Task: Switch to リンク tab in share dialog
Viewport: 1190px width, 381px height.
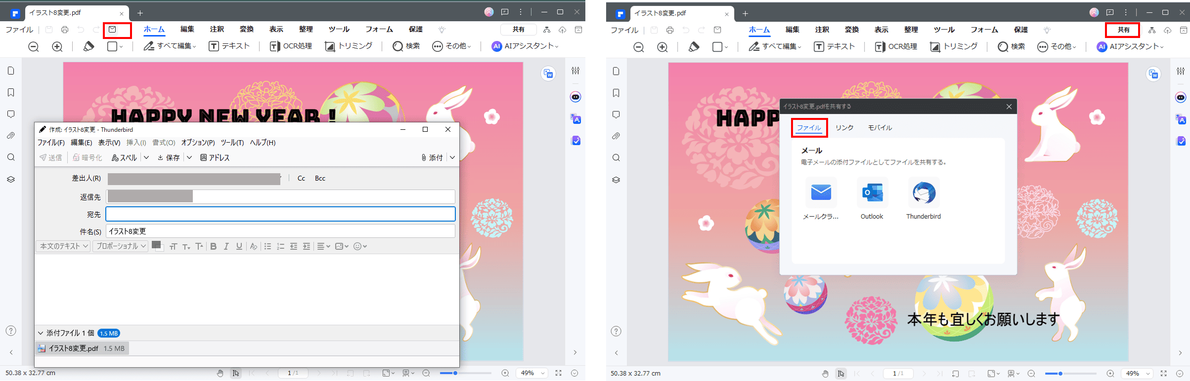Action: (x=844, y=128)
